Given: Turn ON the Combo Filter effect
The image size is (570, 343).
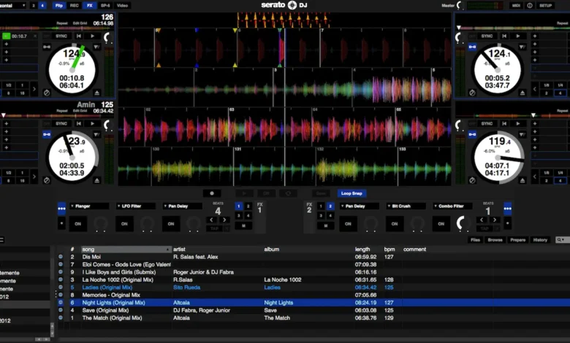Looking at the screenshot, I should click(441, 224).
